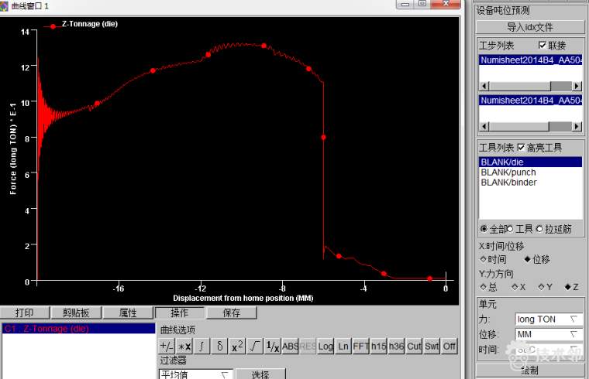This screenshot has width=589, height=379.
Task: Select the 拉延筋 radio button
Action: [x=539, y=228]
